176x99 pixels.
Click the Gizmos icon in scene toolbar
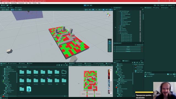[x=110, y=10]
